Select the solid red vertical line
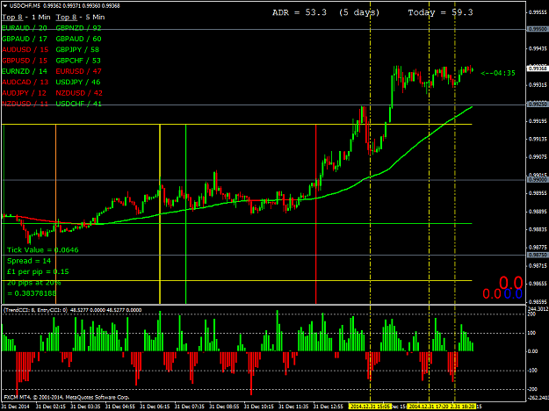This screenshot has height=411, width=549. 316,213
